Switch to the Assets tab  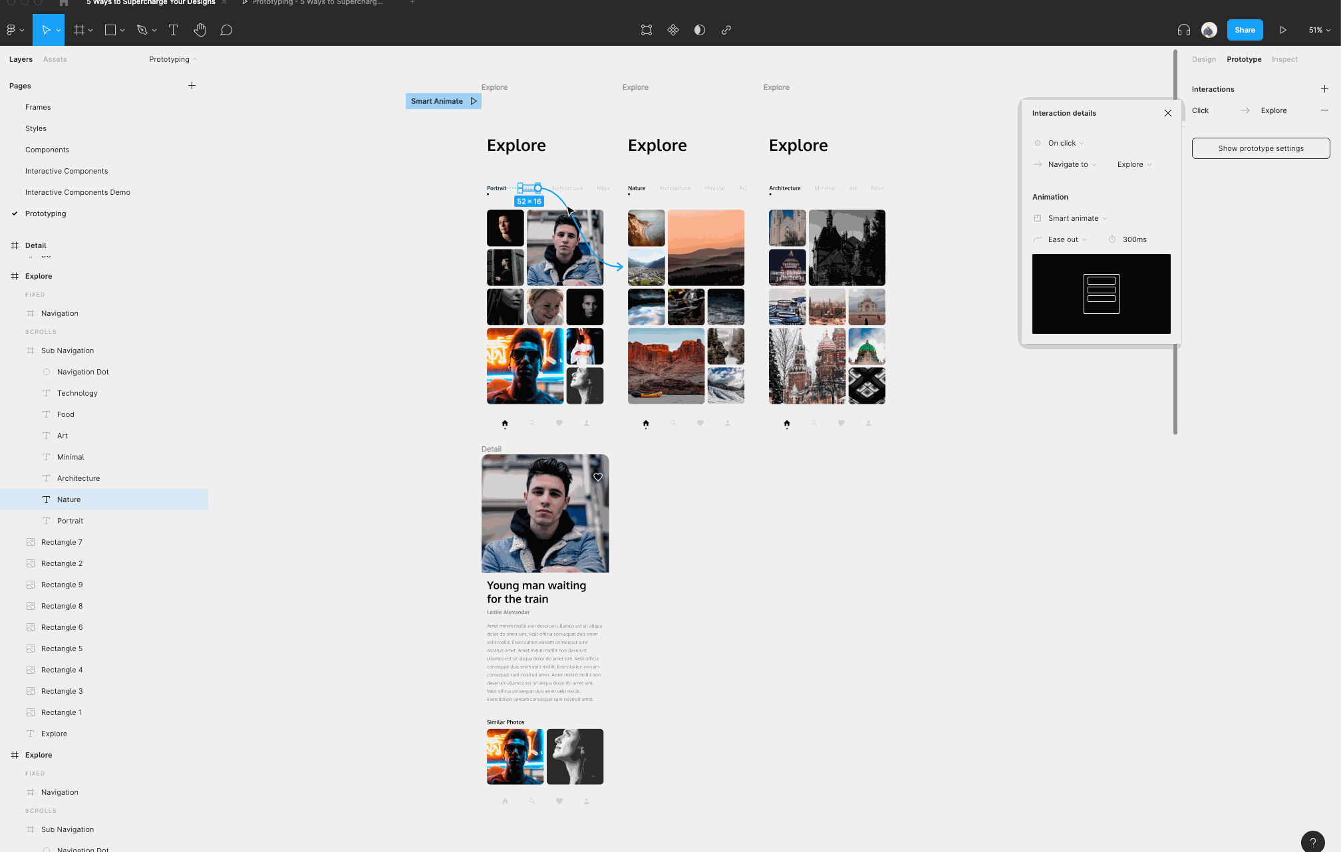55,59
